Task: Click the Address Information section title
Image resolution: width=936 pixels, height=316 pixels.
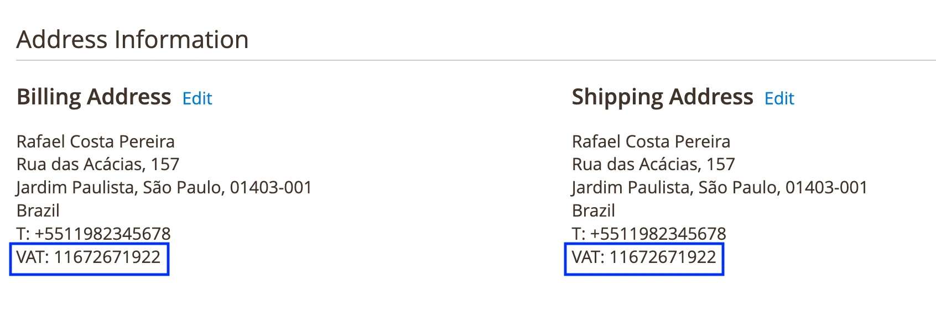Action: 132,40
